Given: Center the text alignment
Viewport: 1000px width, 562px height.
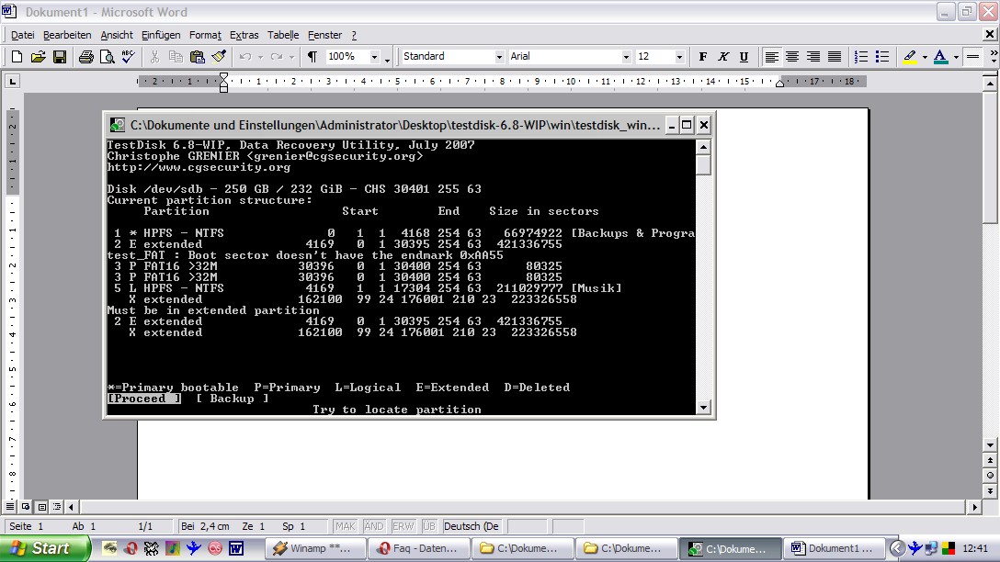Looking at the screenshot, I should pos(792,57).
